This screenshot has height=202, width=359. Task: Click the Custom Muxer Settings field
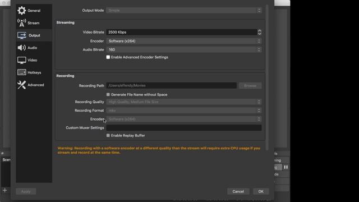(184, 128)
